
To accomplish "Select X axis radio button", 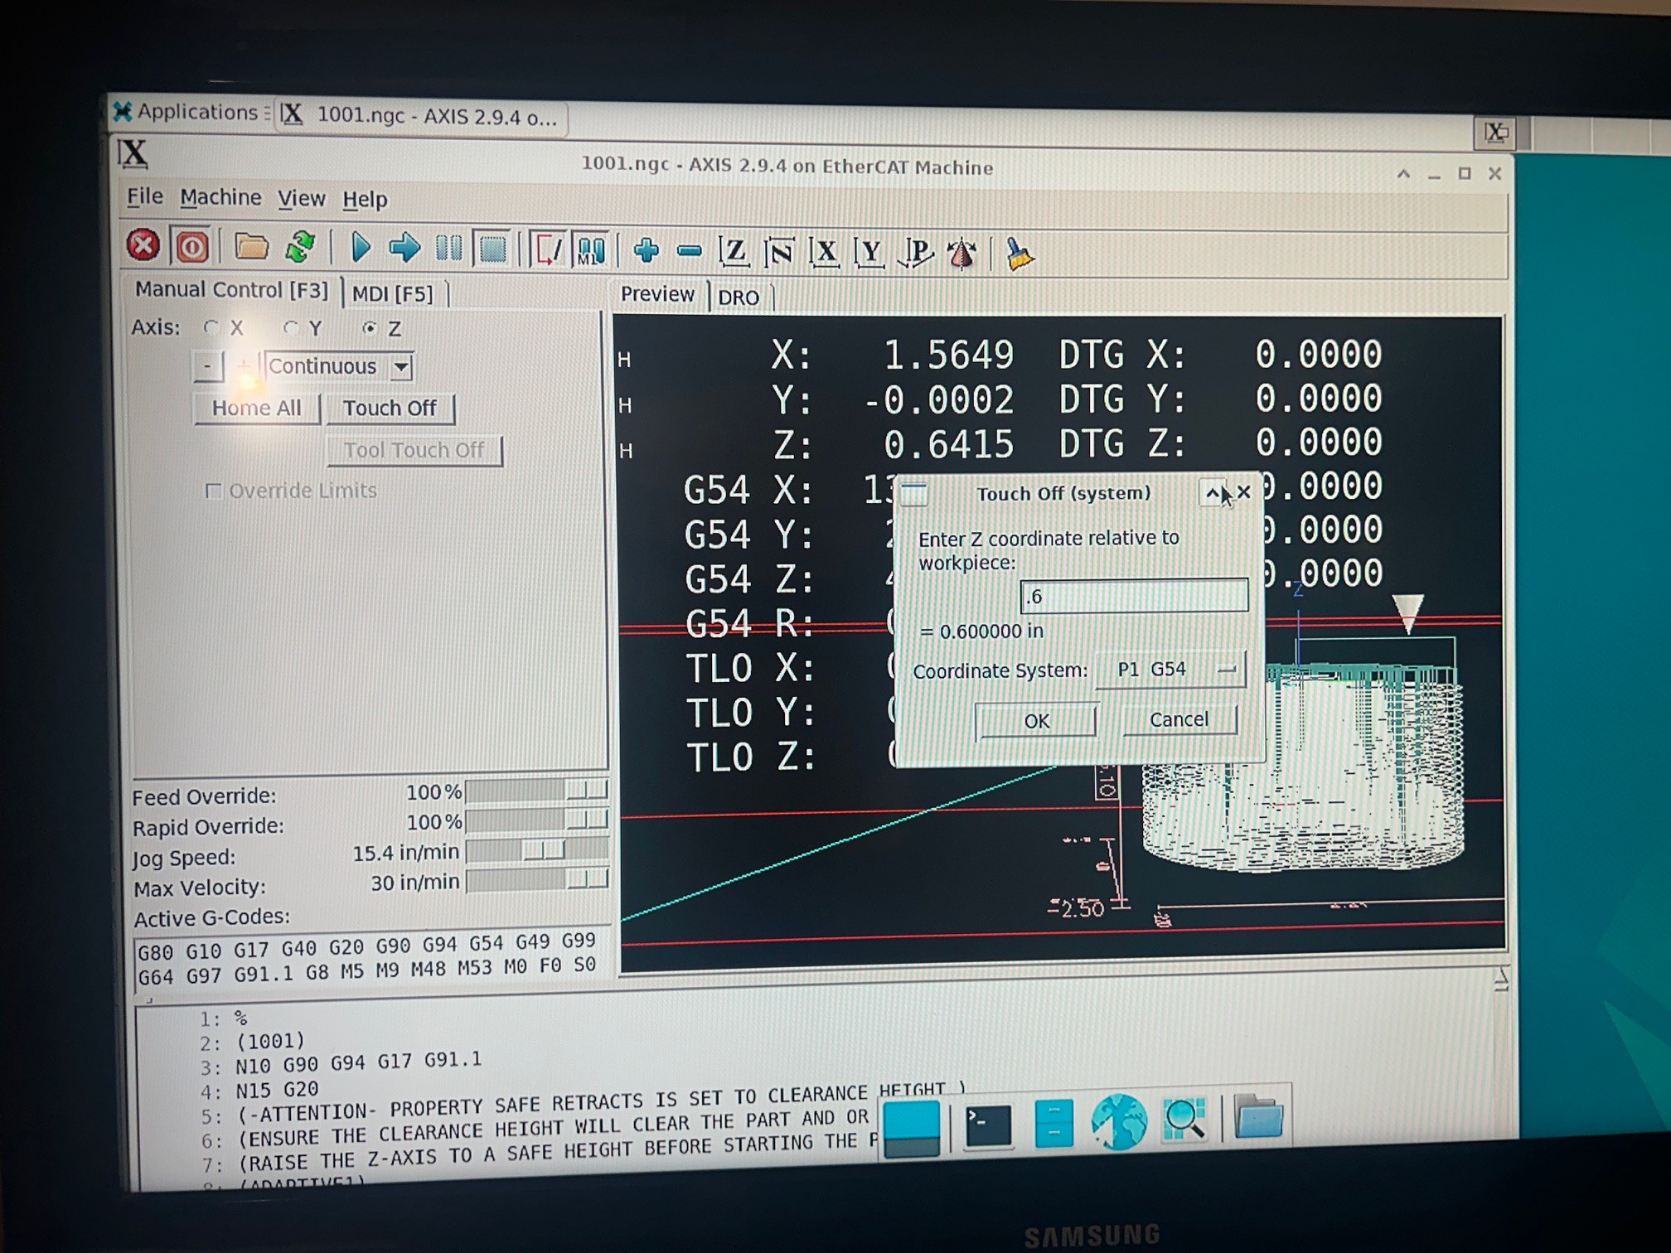I will (212, 327).
